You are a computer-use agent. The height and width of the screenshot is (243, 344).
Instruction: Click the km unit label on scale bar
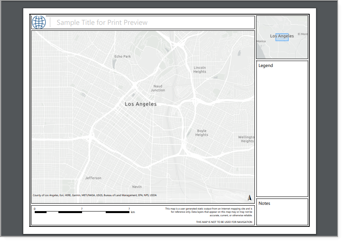133,212
